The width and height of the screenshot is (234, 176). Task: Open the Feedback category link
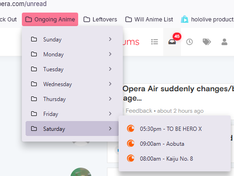coord(139,111)
